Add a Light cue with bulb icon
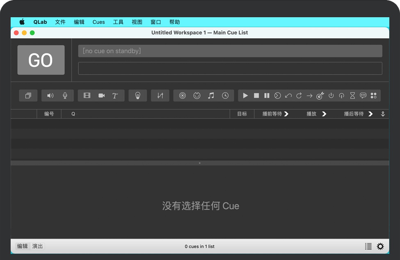Image resolution: width=400 pixels, height=260 pixels. pos(138,96)
